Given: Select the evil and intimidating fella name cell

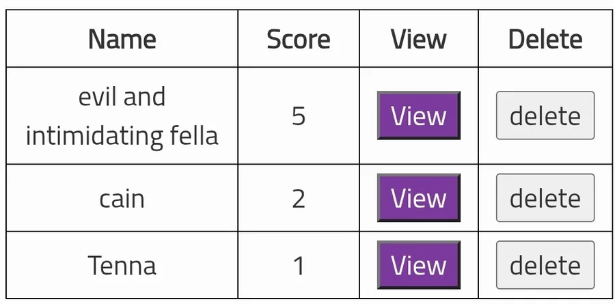Looking at the screenshot, I should click(122, 115).
